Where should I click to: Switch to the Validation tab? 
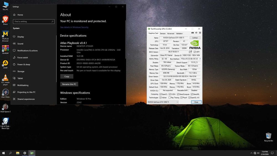(179, 34)
